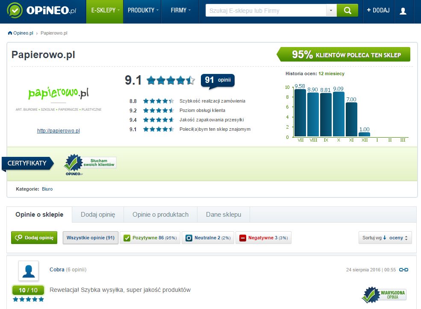Open the http://papierowo.pl link
Screen dimensions: 421x309
coord(58,131)
